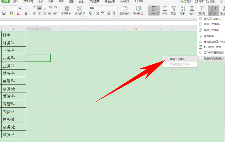The width and height of the screenshot is (225, 142).
Task: Click the decrease font size icon
Action: 26,8
